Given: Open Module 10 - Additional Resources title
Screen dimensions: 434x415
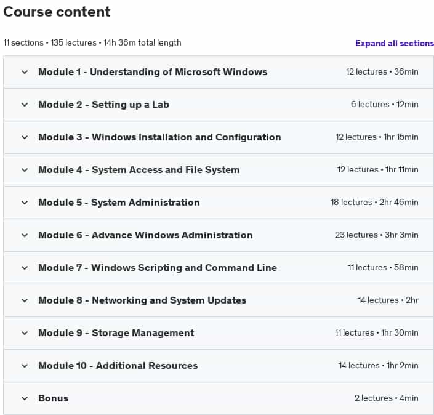Looking at the screenshot, I should pos(118,366).
